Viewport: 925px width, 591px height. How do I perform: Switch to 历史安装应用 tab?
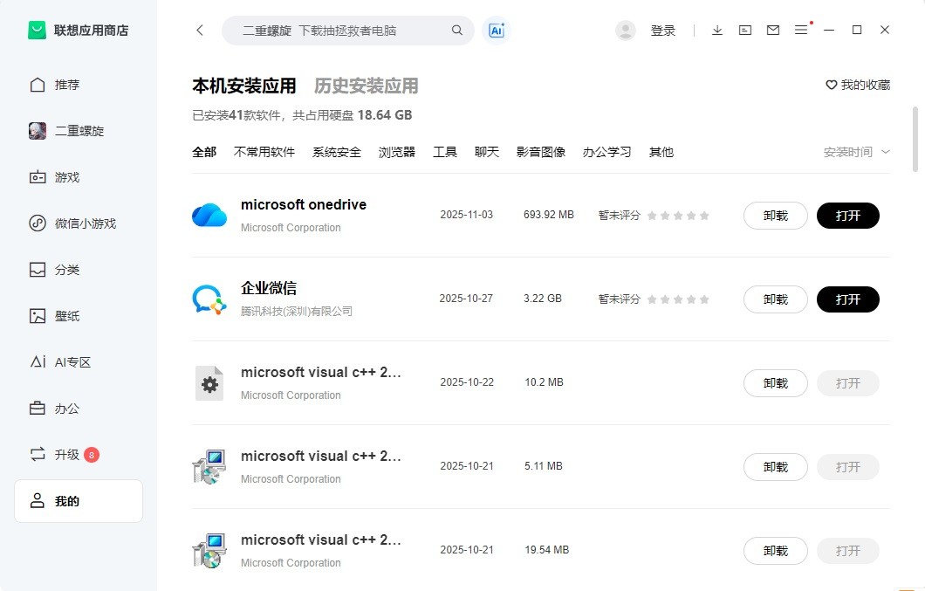(366, 86)
